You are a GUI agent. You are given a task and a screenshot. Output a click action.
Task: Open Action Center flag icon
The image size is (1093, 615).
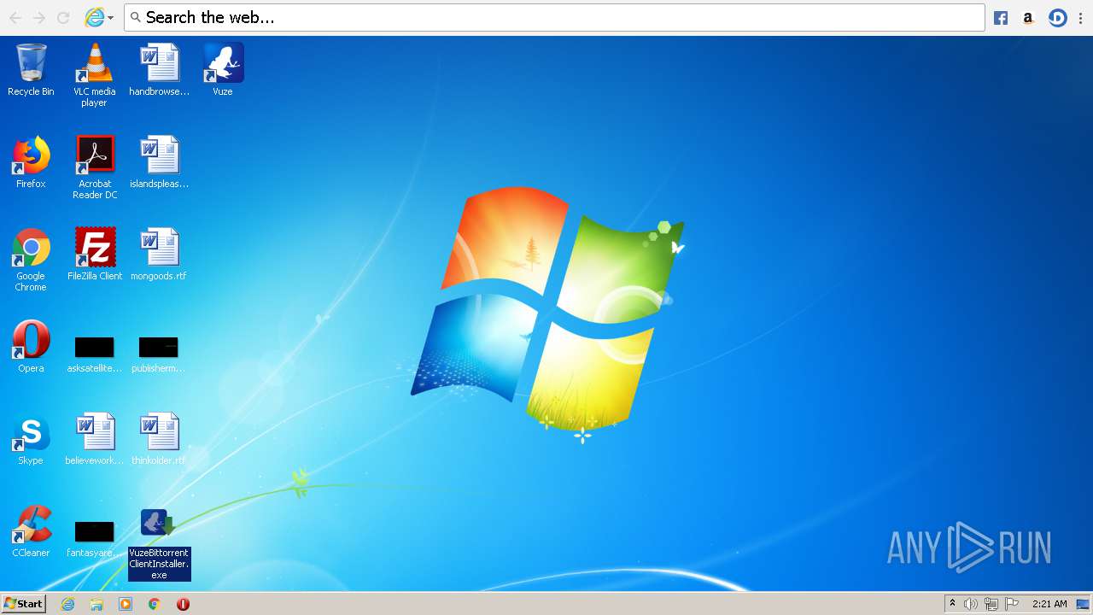click(x=1012, y=604)
